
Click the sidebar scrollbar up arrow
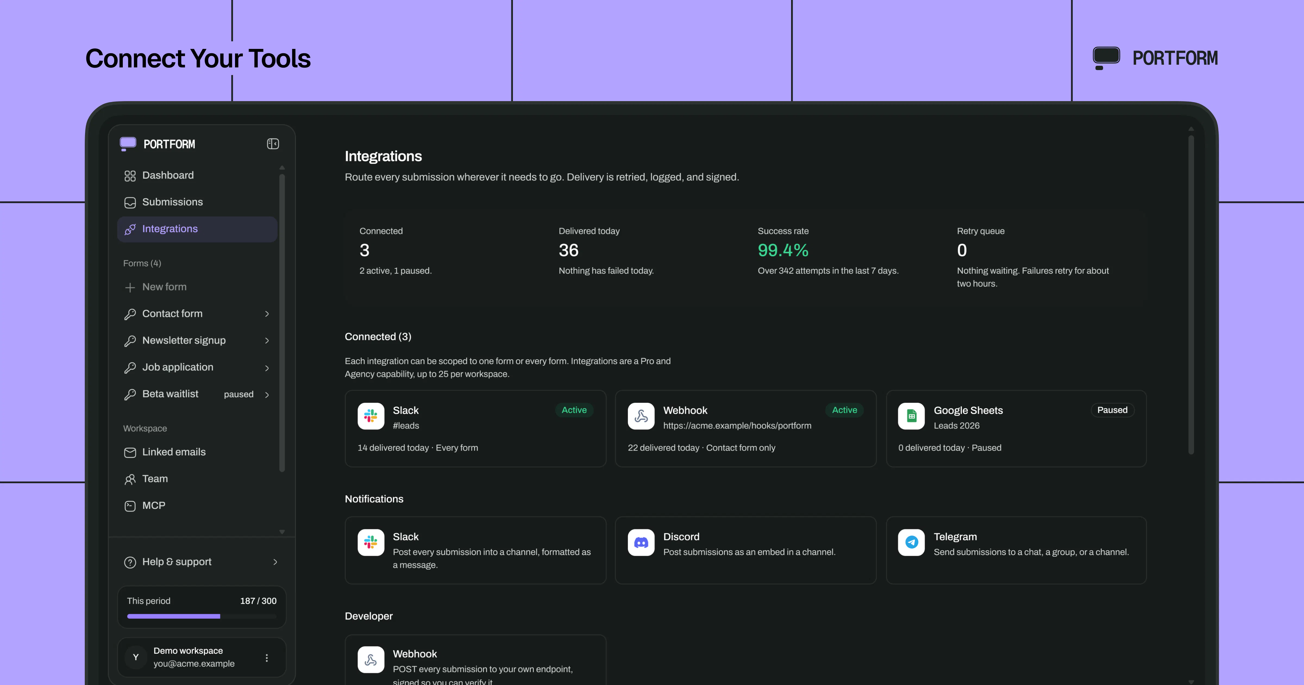pyautogui.click(x=282, y=168)
